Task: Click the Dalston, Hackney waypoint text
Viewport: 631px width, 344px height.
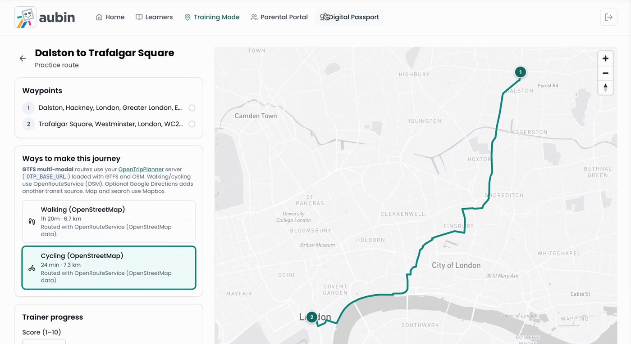Action: [x=110, y=108]
